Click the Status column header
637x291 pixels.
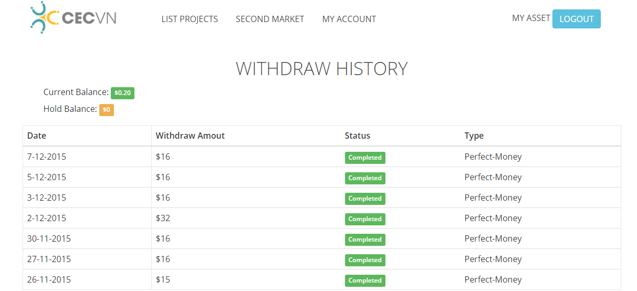point(357,136)
